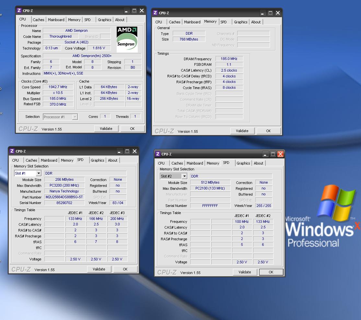Switch to CPU tab in the Slot #1 window
361x320 pixels.
click(x=16, y=160)
